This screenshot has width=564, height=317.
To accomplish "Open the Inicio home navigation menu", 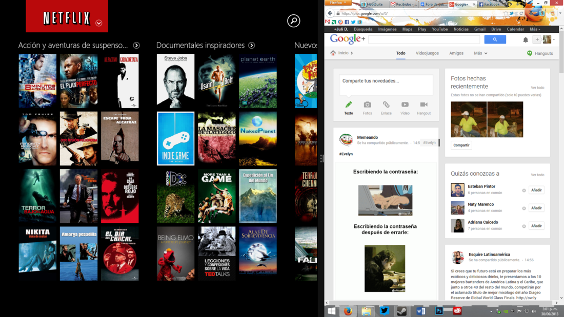I will [x=341, y=53].
